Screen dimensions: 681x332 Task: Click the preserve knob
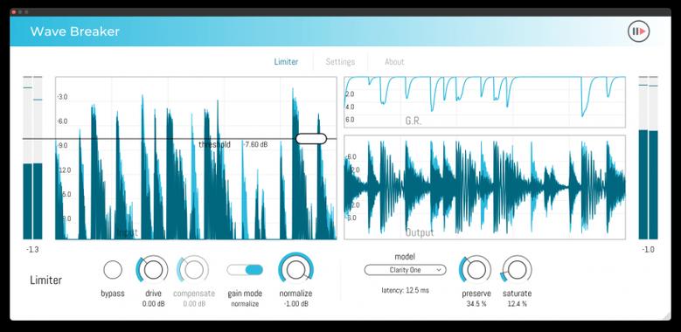[x=476, y=269]
